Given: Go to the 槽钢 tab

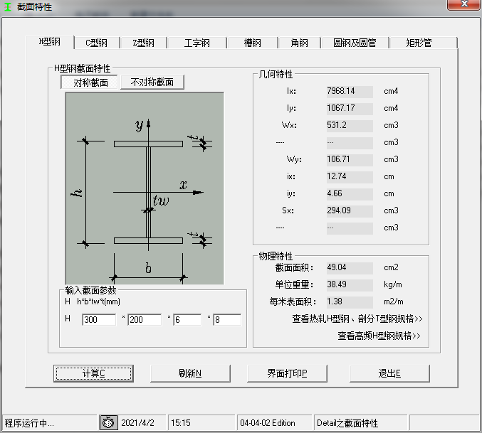Looking at the screenshot, I should tap(253, 43).
